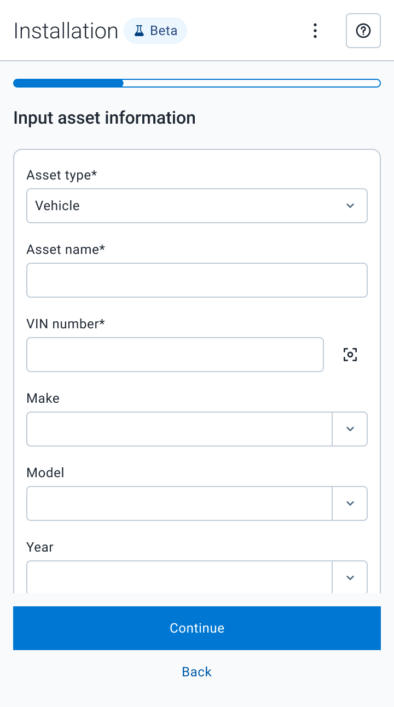Expand the Make dropdown chevron
Screen dimensions: 394x707
point(350,429)
